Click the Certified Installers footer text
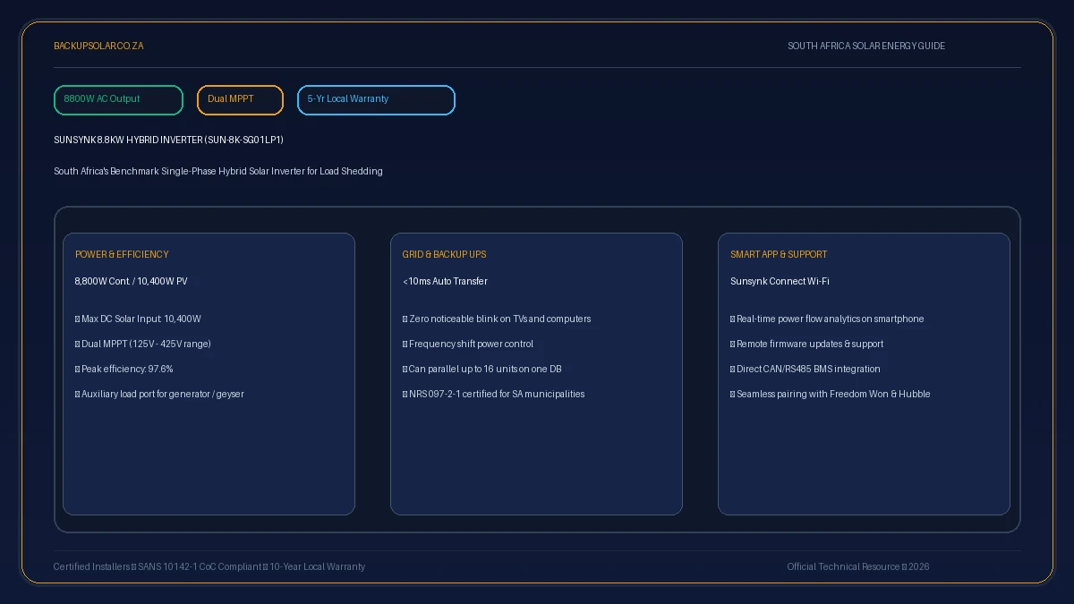The height and width of the screenshot is (604, 1074). [209, 567]
